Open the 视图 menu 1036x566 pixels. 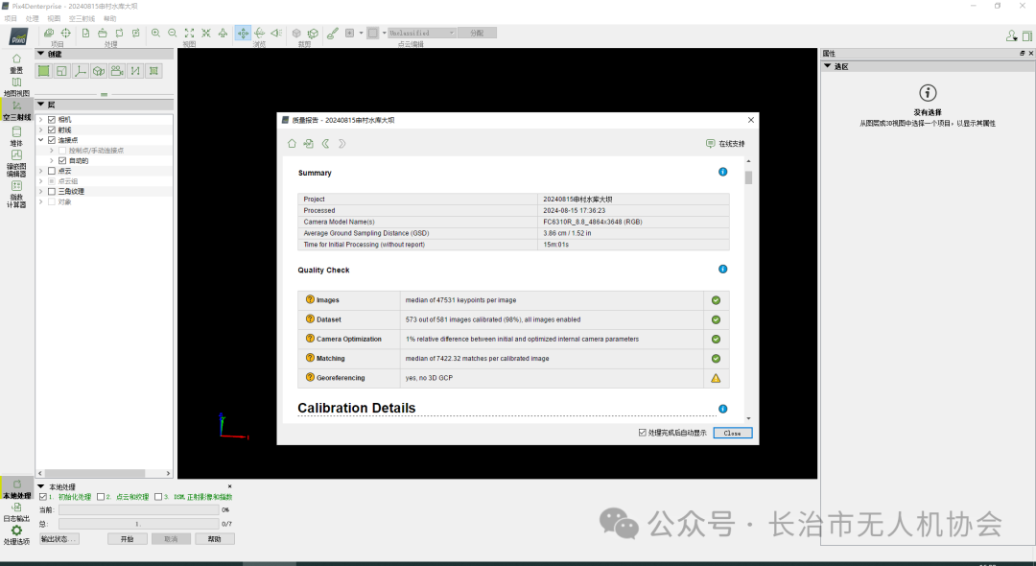point(54,18)
